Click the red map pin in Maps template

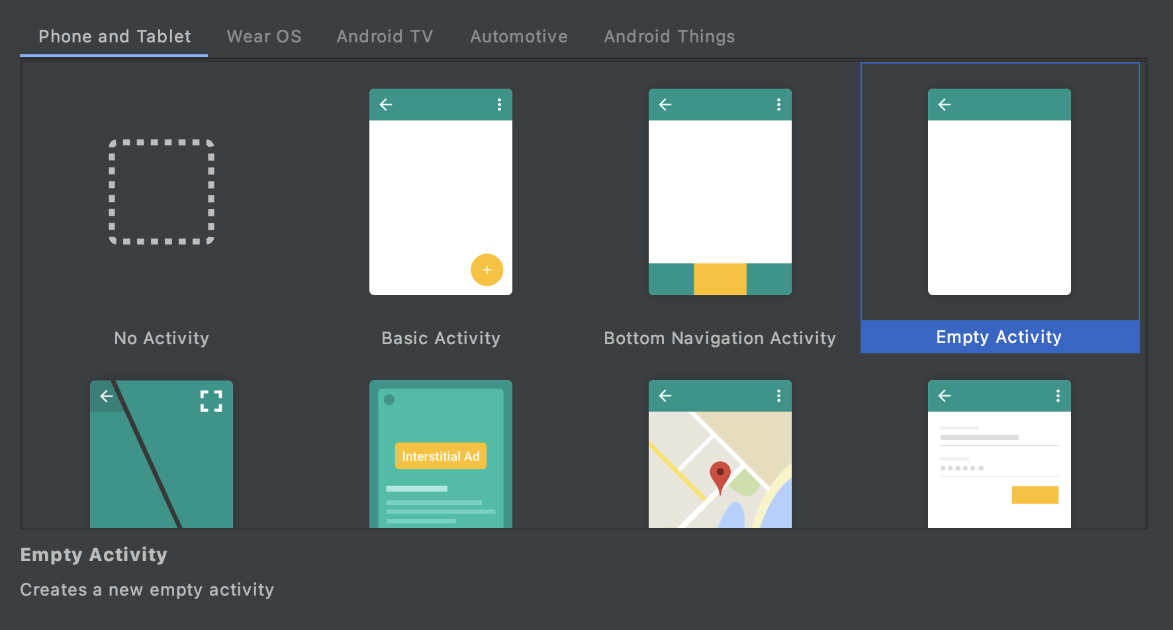[x=720, y=478]
